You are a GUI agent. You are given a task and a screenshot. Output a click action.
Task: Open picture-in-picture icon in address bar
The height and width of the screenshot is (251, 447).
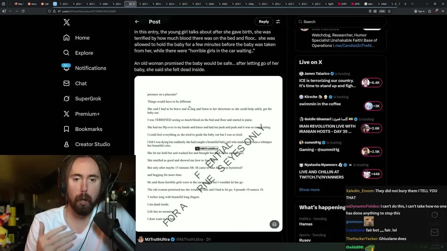[375, 11]
